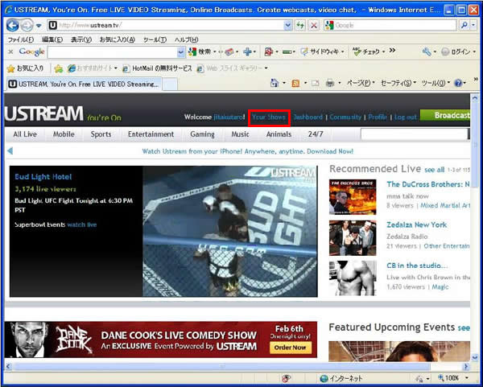Close the Google toolbar with its X
Image resolution: width=483 pixels, height=387 pixels.
point(10,51)
